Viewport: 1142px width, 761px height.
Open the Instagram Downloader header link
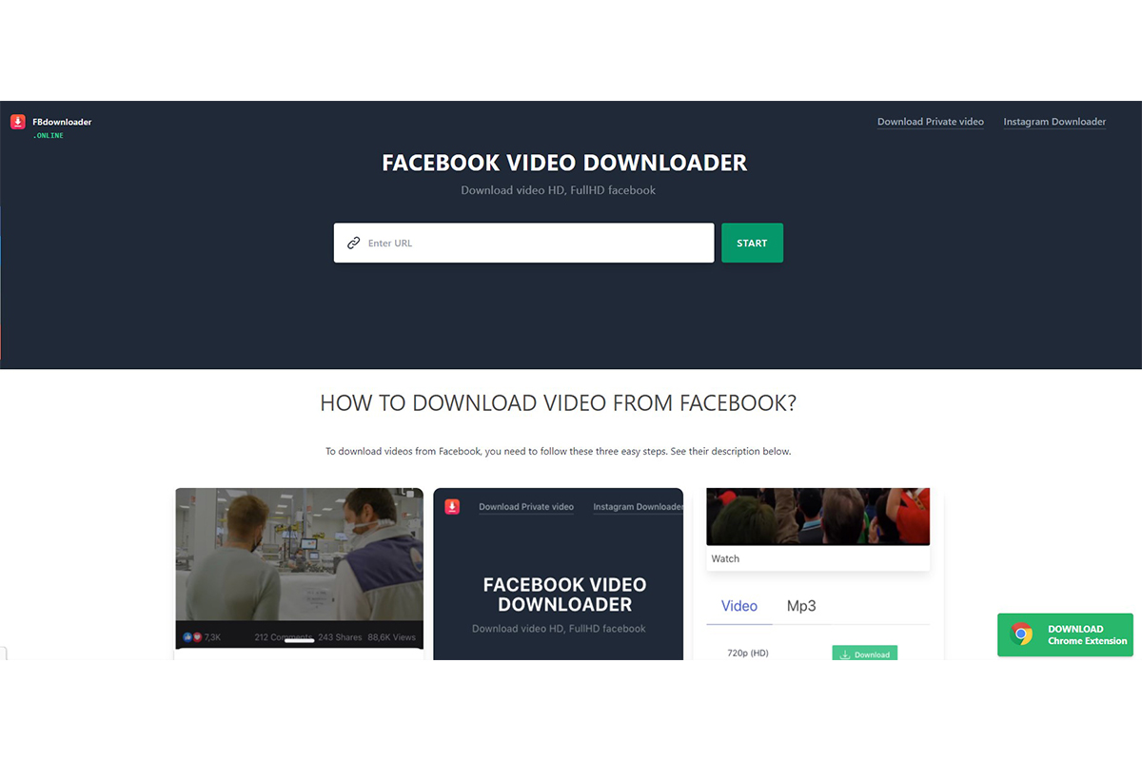pos(1054,122)
